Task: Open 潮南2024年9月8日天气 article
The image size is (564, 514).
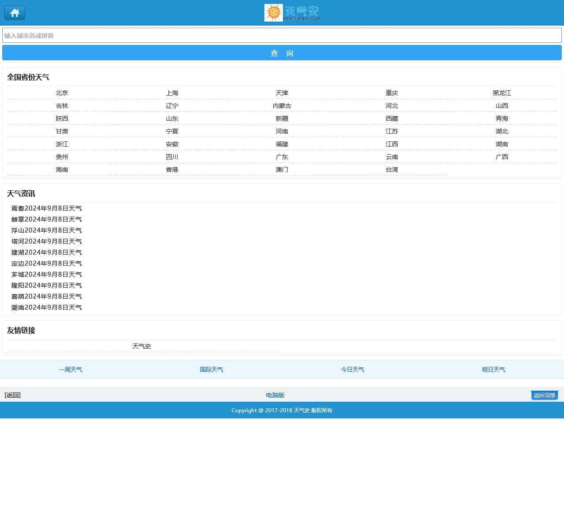Action: pos(47,307)
